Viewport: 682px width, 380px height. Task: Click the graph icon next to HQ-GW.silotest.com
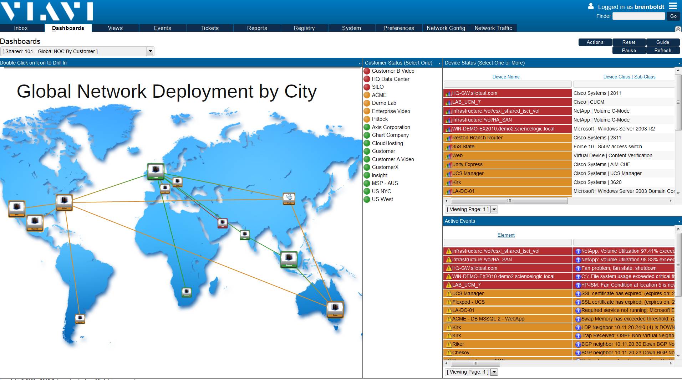448,93
